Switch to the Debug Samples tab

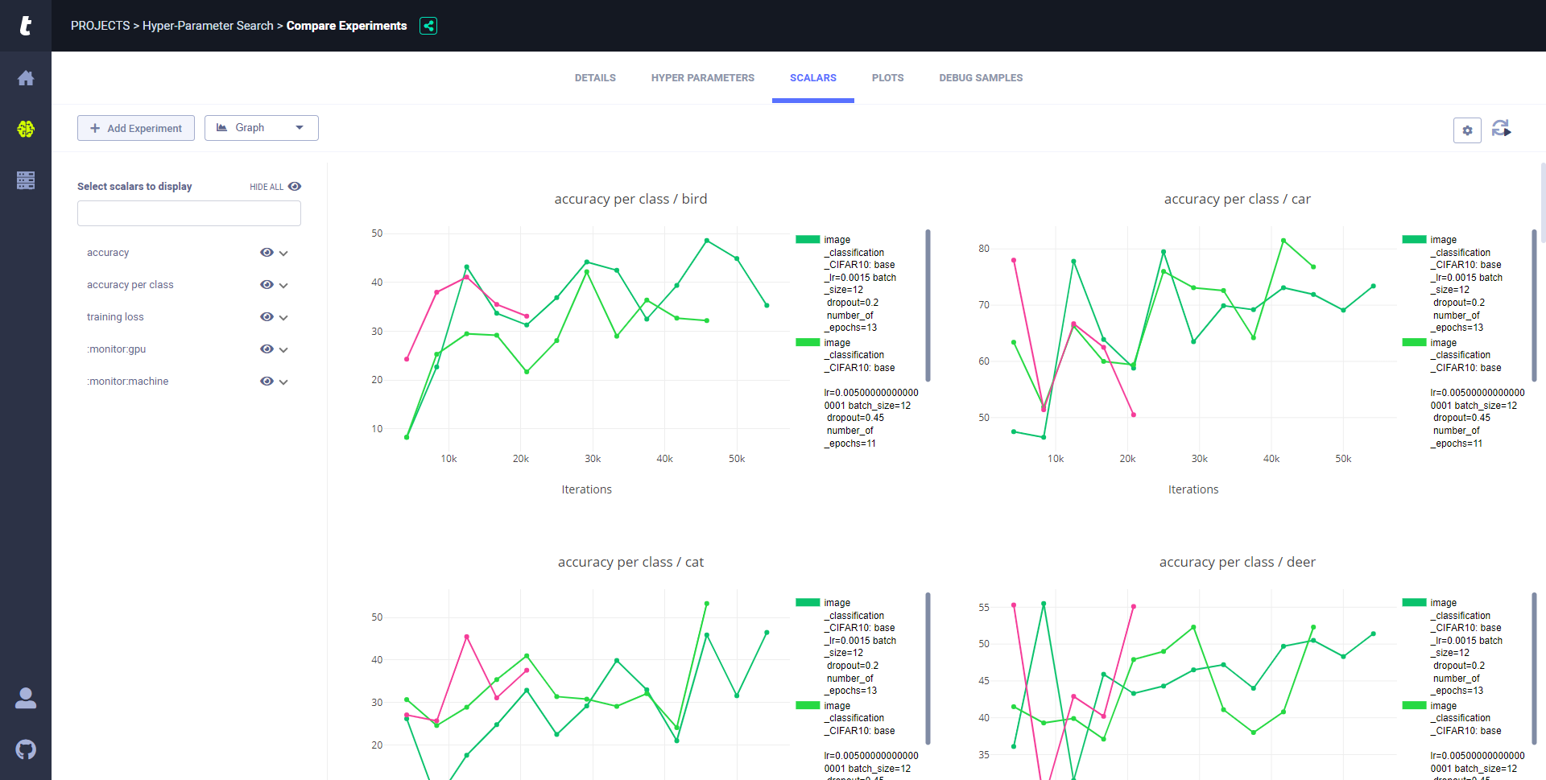pyautogui.click(x=981, y=78)
